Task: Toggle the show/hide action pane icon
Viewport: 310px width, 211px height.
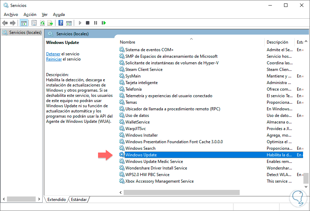Action: pos(69,23)
